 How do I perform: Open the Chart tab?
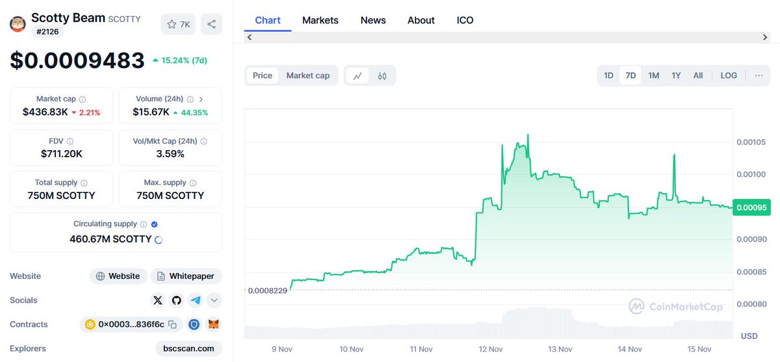268,20
